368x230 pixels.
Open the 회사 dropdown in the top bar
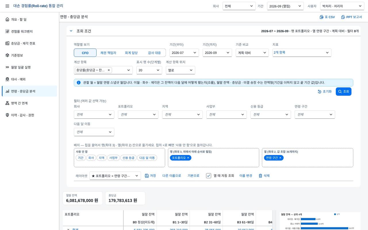pyautogui.click(x=239, y=6)
